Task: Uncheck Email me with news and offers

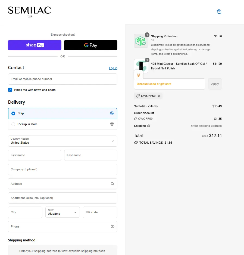Action: [10, 90]
